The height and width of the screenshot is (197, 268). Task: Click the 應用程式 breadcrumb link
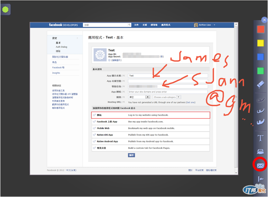coord(95,37)
